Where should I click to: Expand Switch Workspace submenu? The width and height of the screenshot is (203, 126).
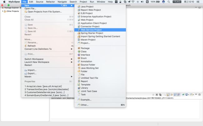pos(48,59)
